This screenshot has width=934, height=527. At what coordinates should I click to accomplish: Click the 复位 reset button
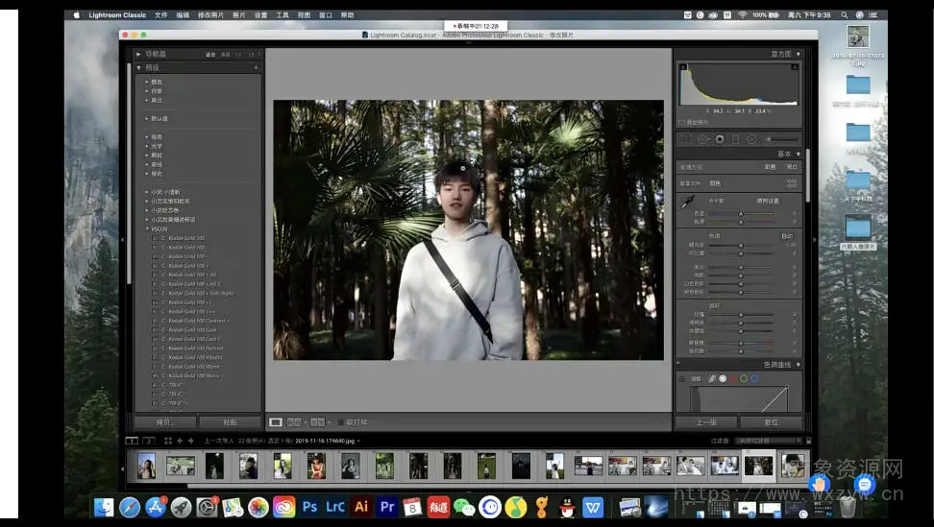click(x=771, y=422)
